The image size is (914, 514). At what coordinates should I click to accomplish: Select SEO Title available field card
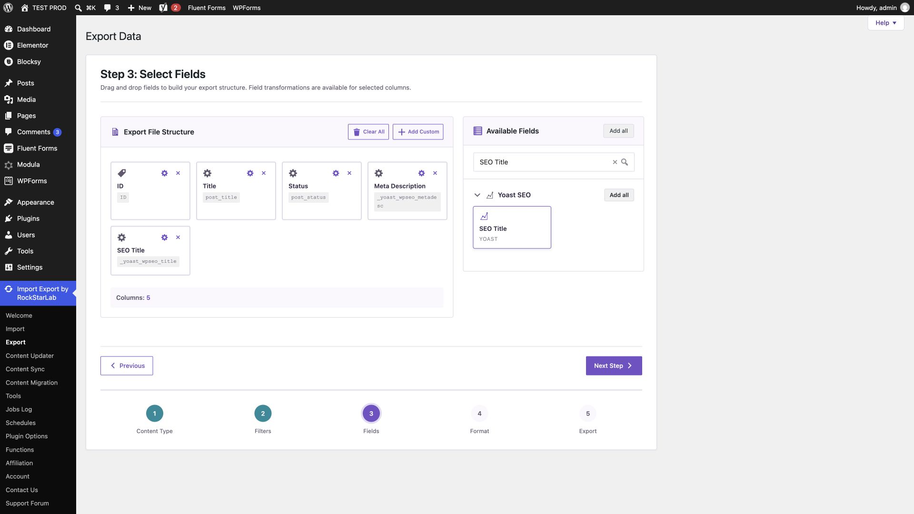coord(512,227)
